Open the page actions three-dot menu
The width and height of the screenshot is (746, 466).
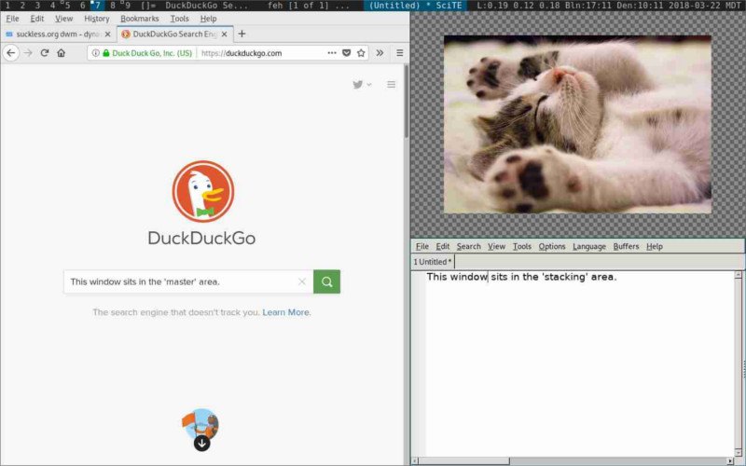[x=331, y=53]
